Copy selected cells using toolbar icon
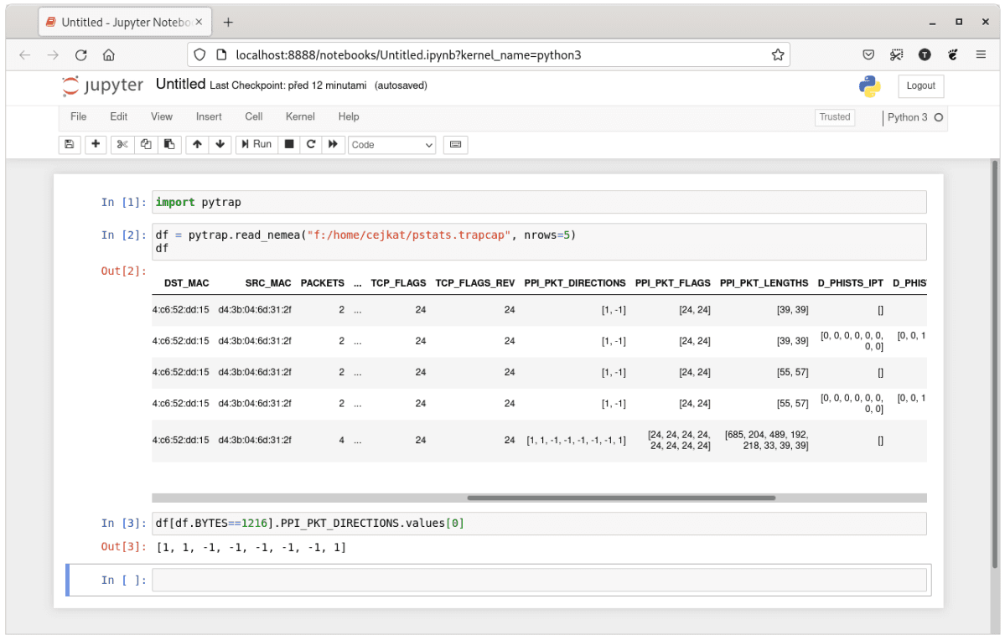The width and height of the screenshot is (1005, 640). [146, 145]
